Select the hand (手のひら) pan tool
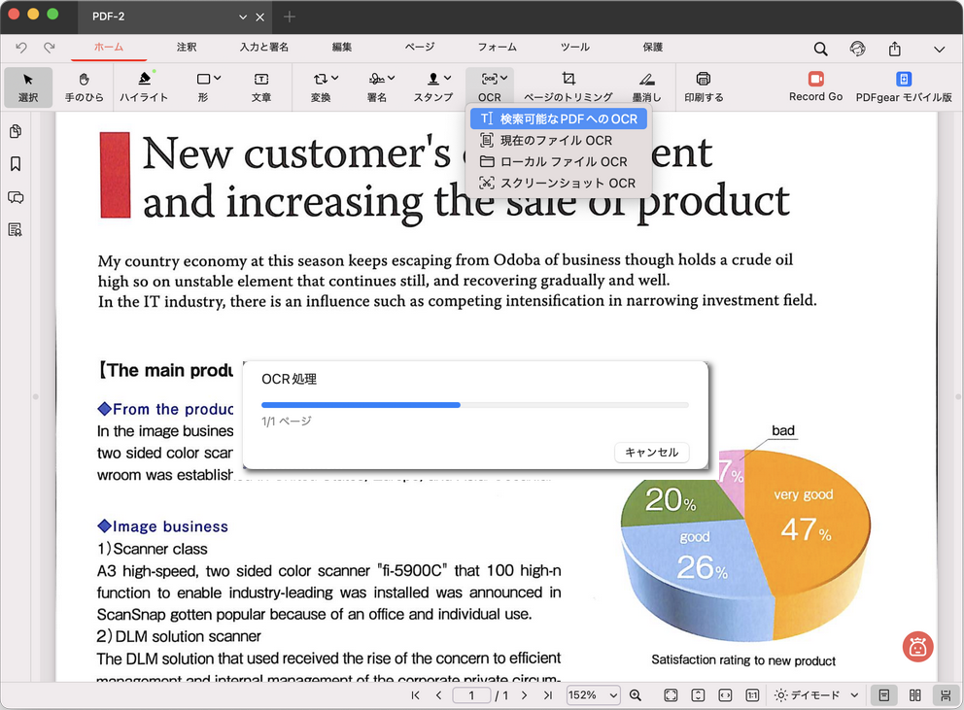The width and height of the screenshot is (964, 710). pyautogui.click(x=84, y=86)
